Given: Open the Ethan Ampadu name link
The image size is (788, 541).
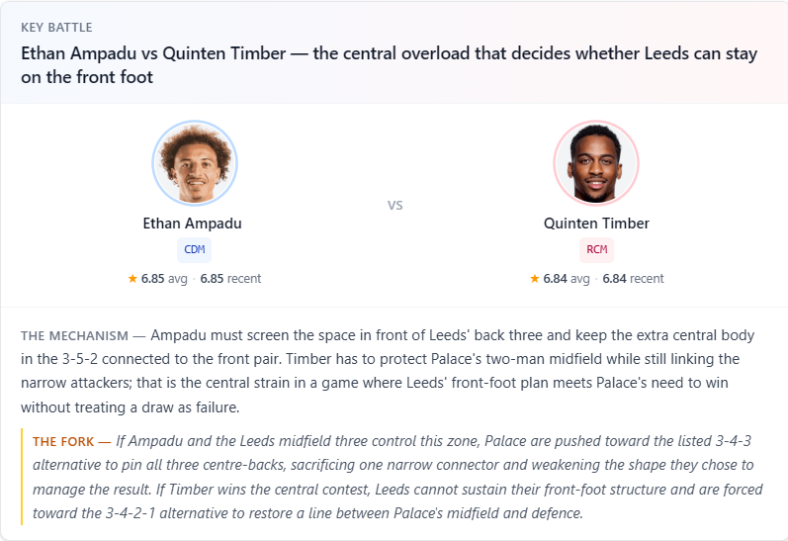Looking at the screenshot, I should pos(192,224).
